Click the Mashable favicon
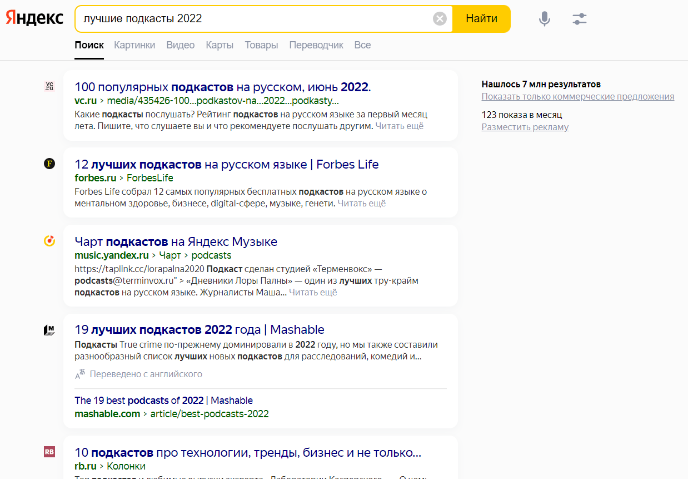This screenshot has width=688, height=479. pos(49,330)
